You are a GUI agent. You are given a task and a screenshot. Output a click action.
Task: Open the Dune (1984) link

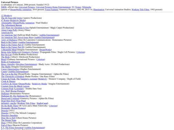click(4, 123)
